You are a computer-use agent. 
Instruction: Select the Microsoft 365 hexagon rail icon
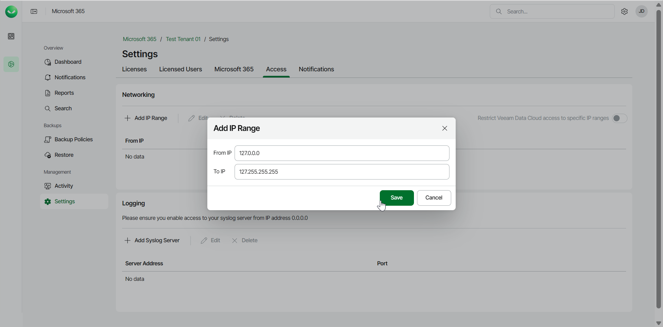[x=11, y=64]
